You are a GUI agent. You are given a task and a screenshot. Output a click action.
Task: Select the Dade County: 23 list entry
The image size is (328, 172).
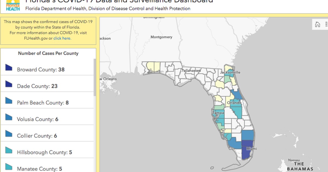coord(38,86)
